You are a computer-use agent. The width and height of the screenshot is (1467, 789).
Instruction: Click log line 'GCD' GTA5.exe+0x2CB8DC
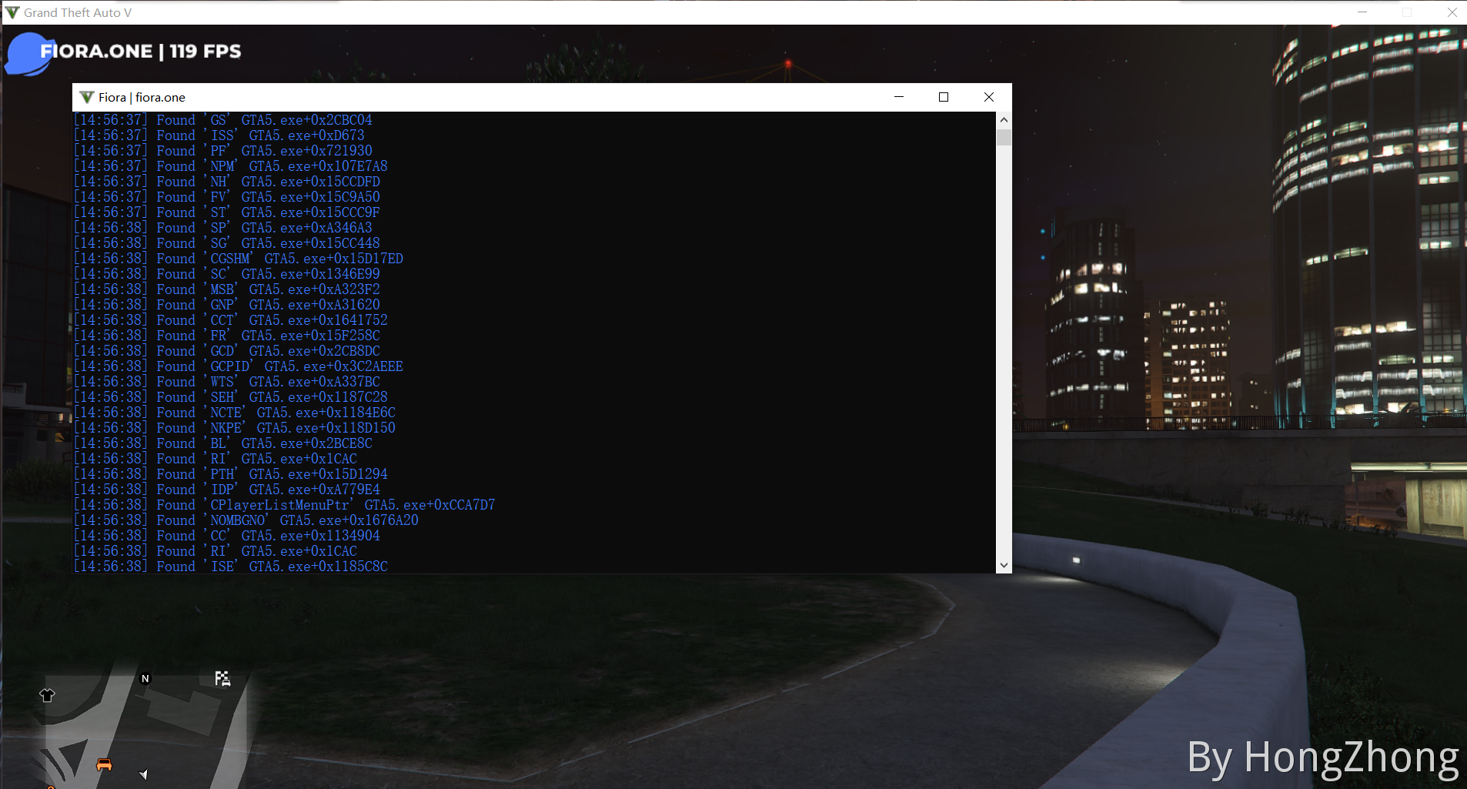coord(227,351)
